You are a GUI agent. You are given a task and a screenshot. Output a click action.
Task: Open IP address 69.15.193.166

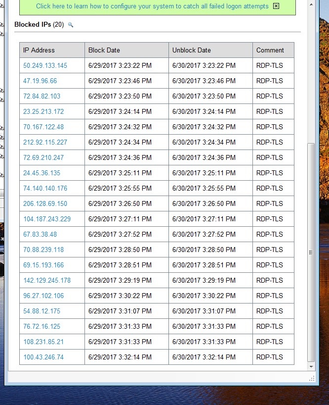(x=43, y=265)
